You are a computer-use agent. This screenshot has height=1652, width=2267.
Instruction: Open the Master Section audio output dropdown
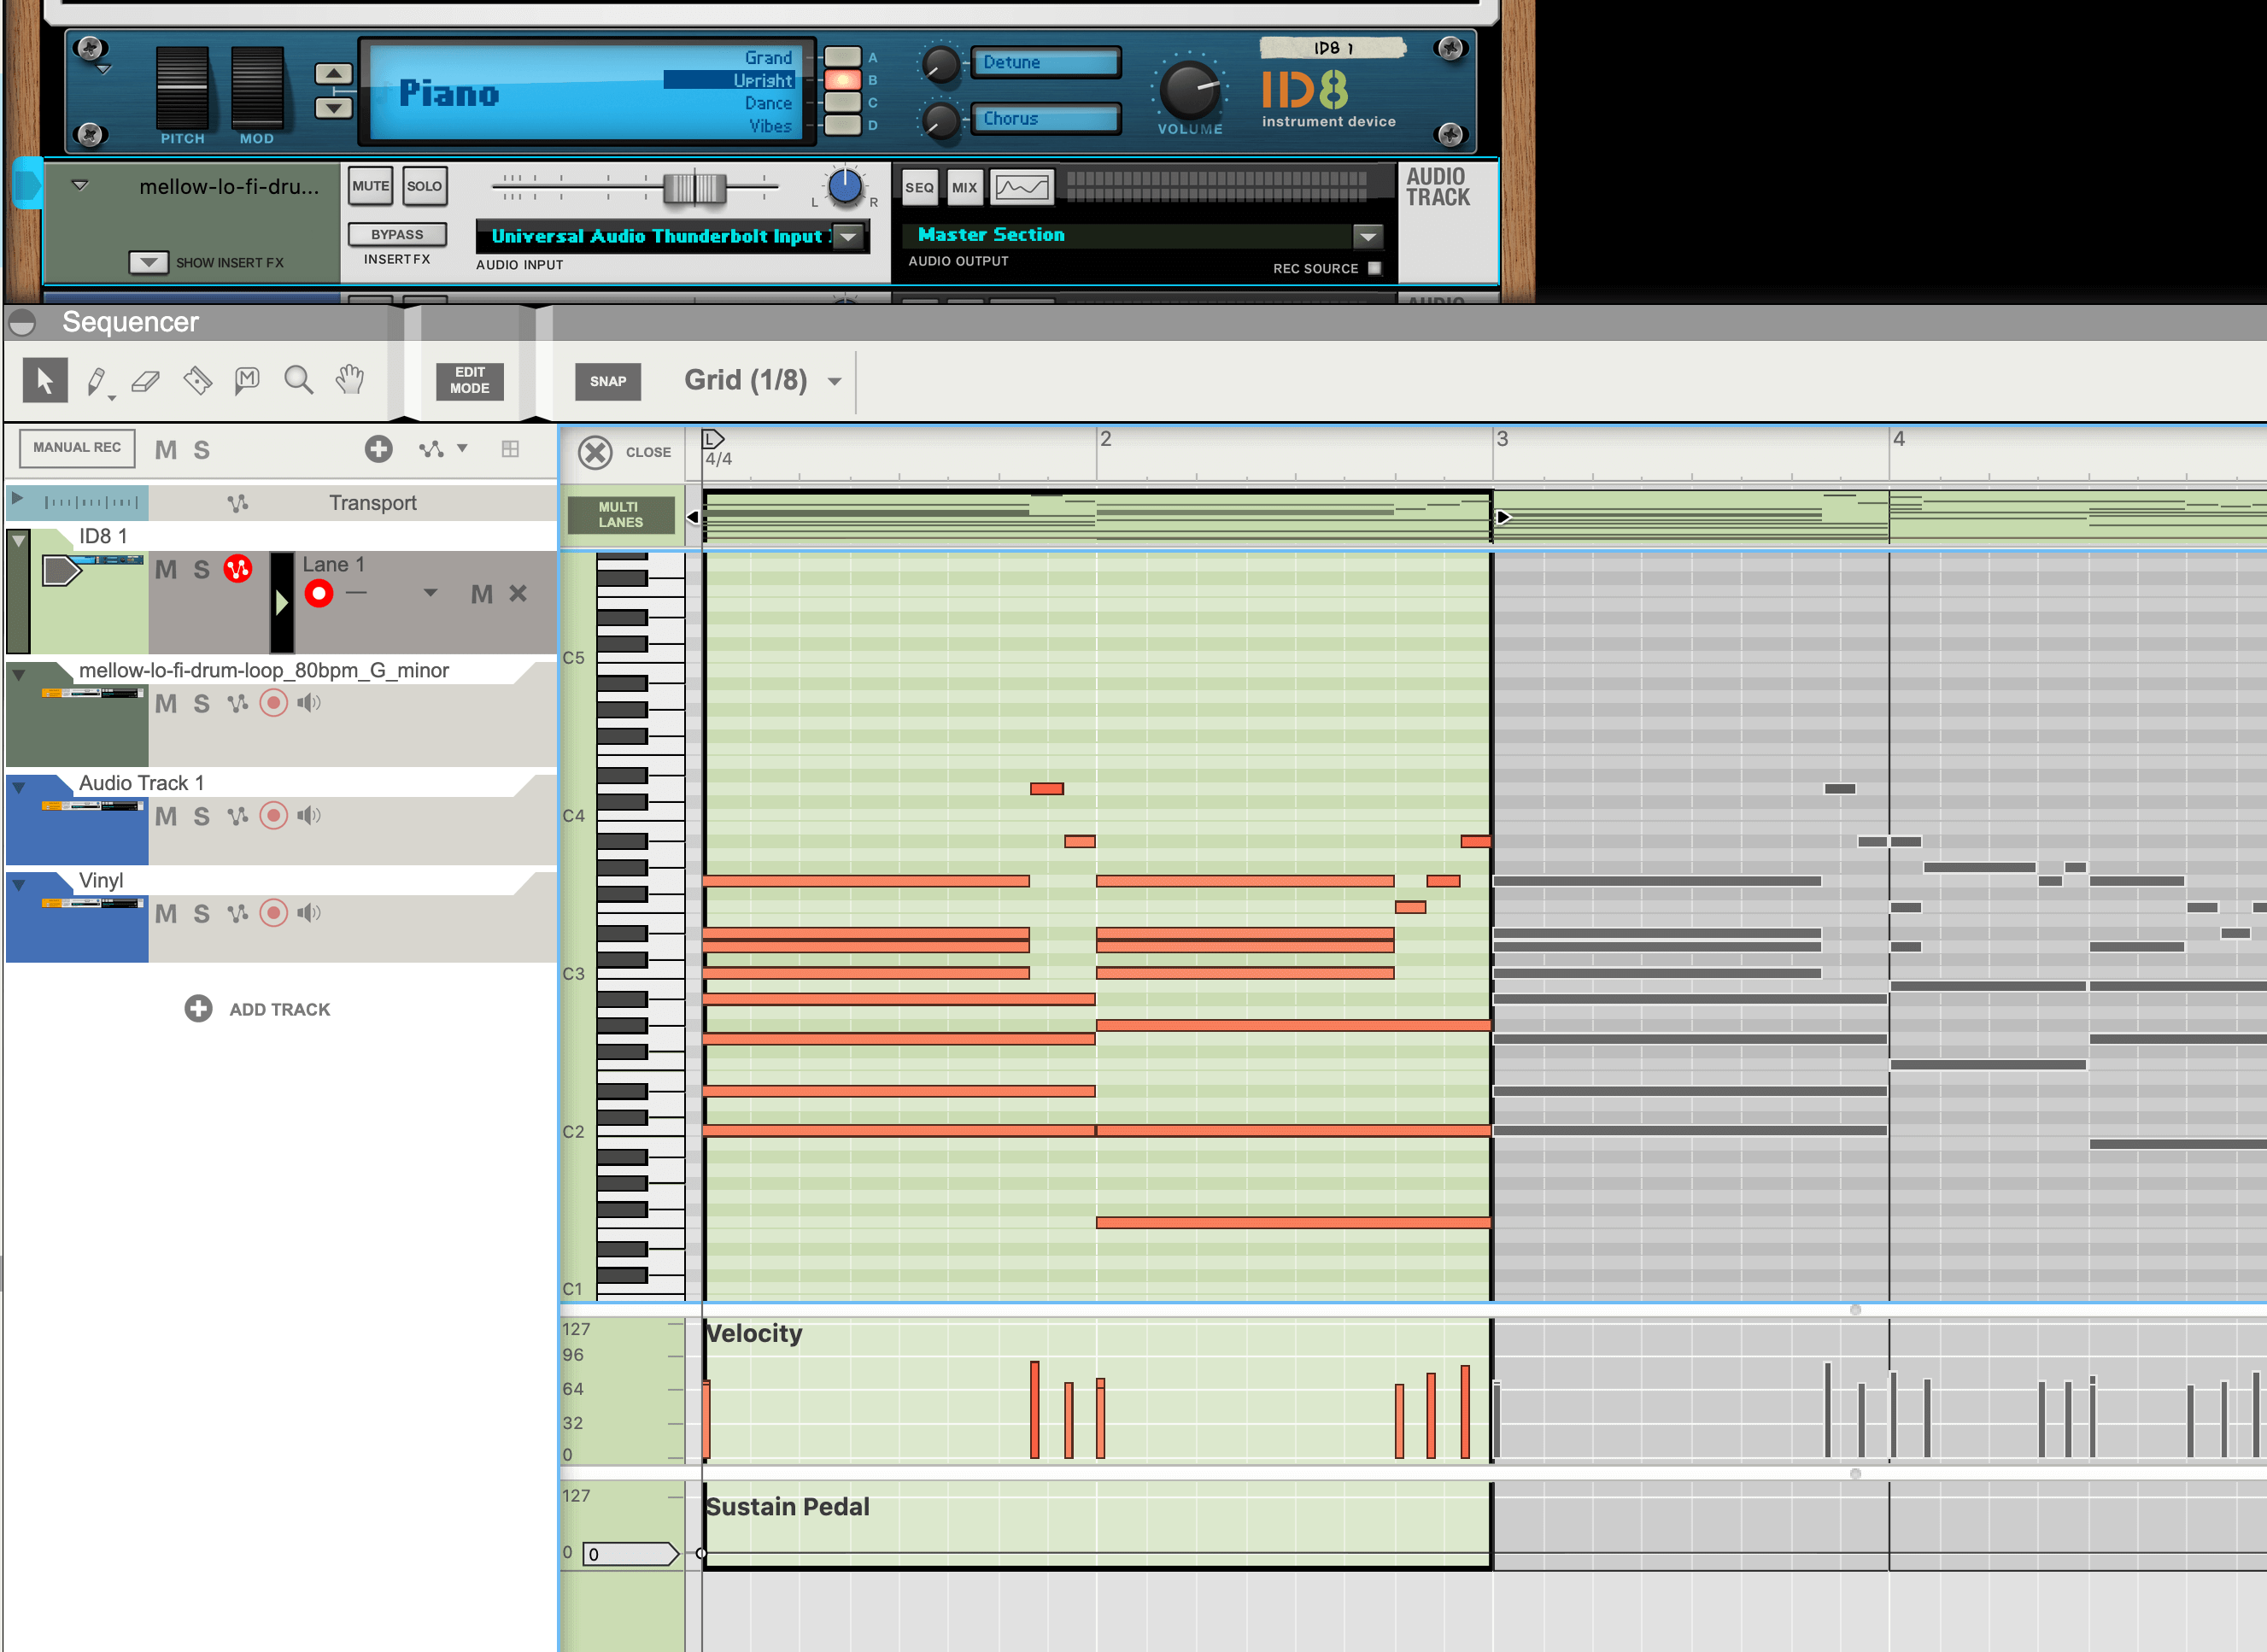coord(1367,236)
